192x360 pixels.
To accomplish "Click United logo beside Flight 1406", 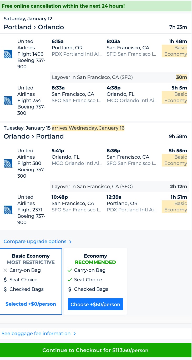I will point(8,54).
